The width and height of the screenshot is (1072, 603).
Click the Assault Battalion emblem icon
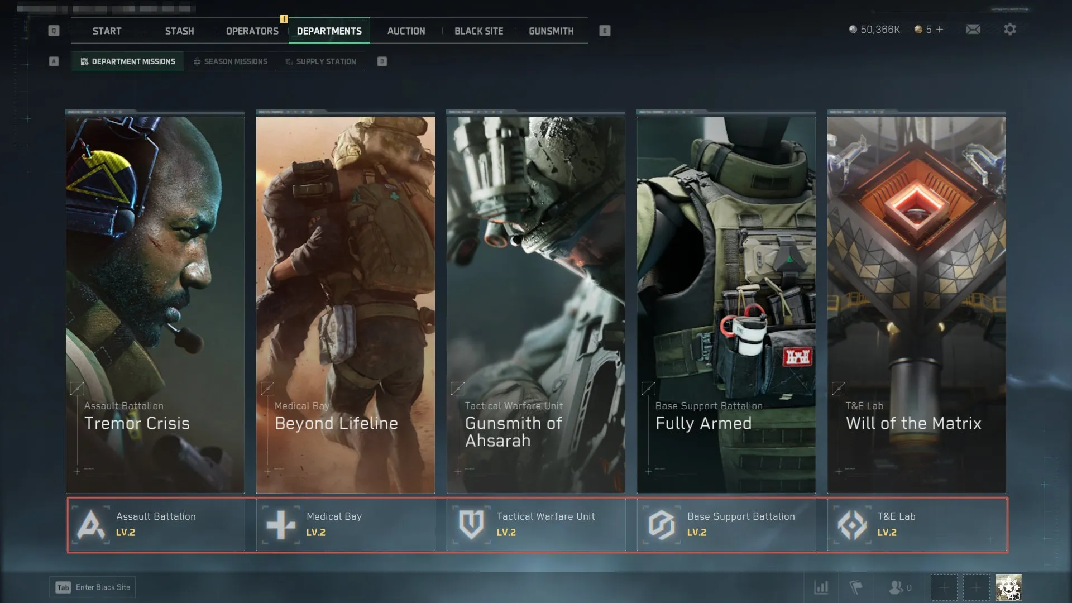91,525
